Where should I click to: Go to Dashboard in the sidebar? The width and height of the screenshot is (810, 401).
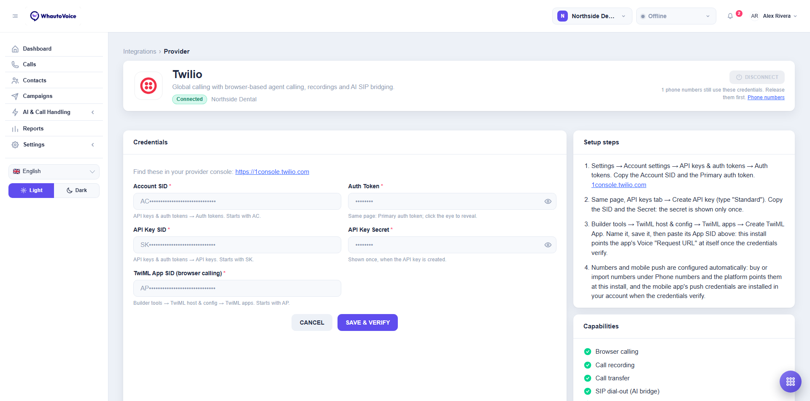point(54,49)
